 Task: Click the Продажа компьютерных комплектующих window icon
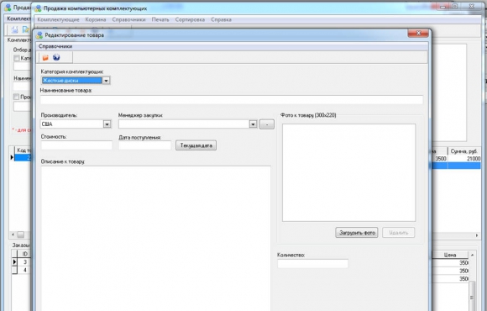pos(38,8)
